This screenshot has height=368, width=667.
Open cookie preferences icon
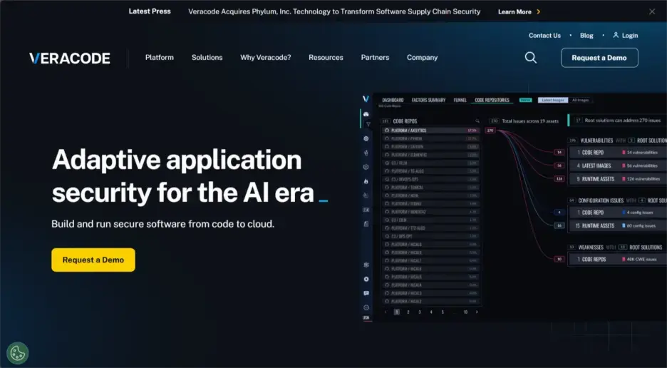click(x=17, y=352)
